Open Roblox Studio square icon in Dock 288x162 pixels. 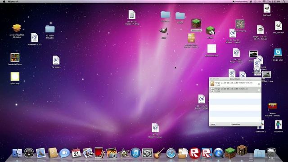coord(207,153)
